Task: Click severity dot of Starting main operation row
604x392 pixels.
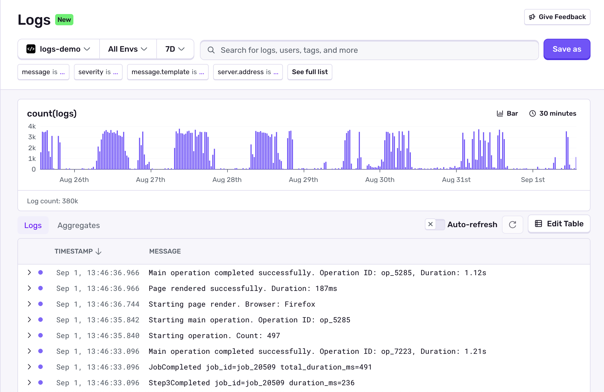Action: point(40,320)
